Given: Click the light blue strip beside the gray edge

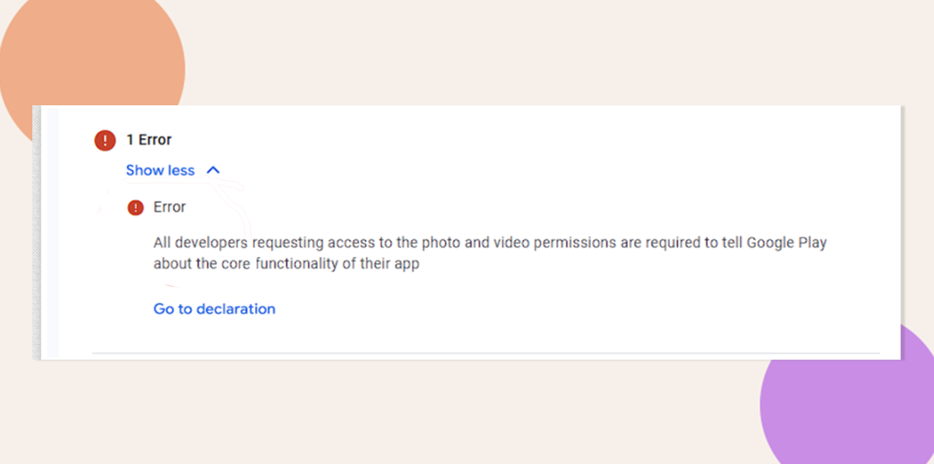Looking at the screenshot, I should point(49,232).
